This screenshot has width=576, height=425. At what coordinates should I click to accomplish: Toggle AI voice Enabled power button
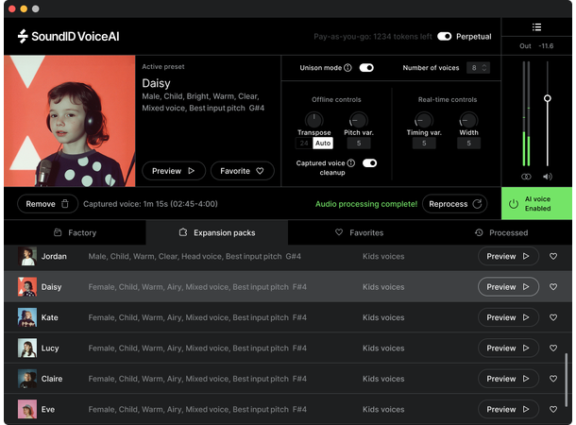pyautogui.click(x=536, y=203)
